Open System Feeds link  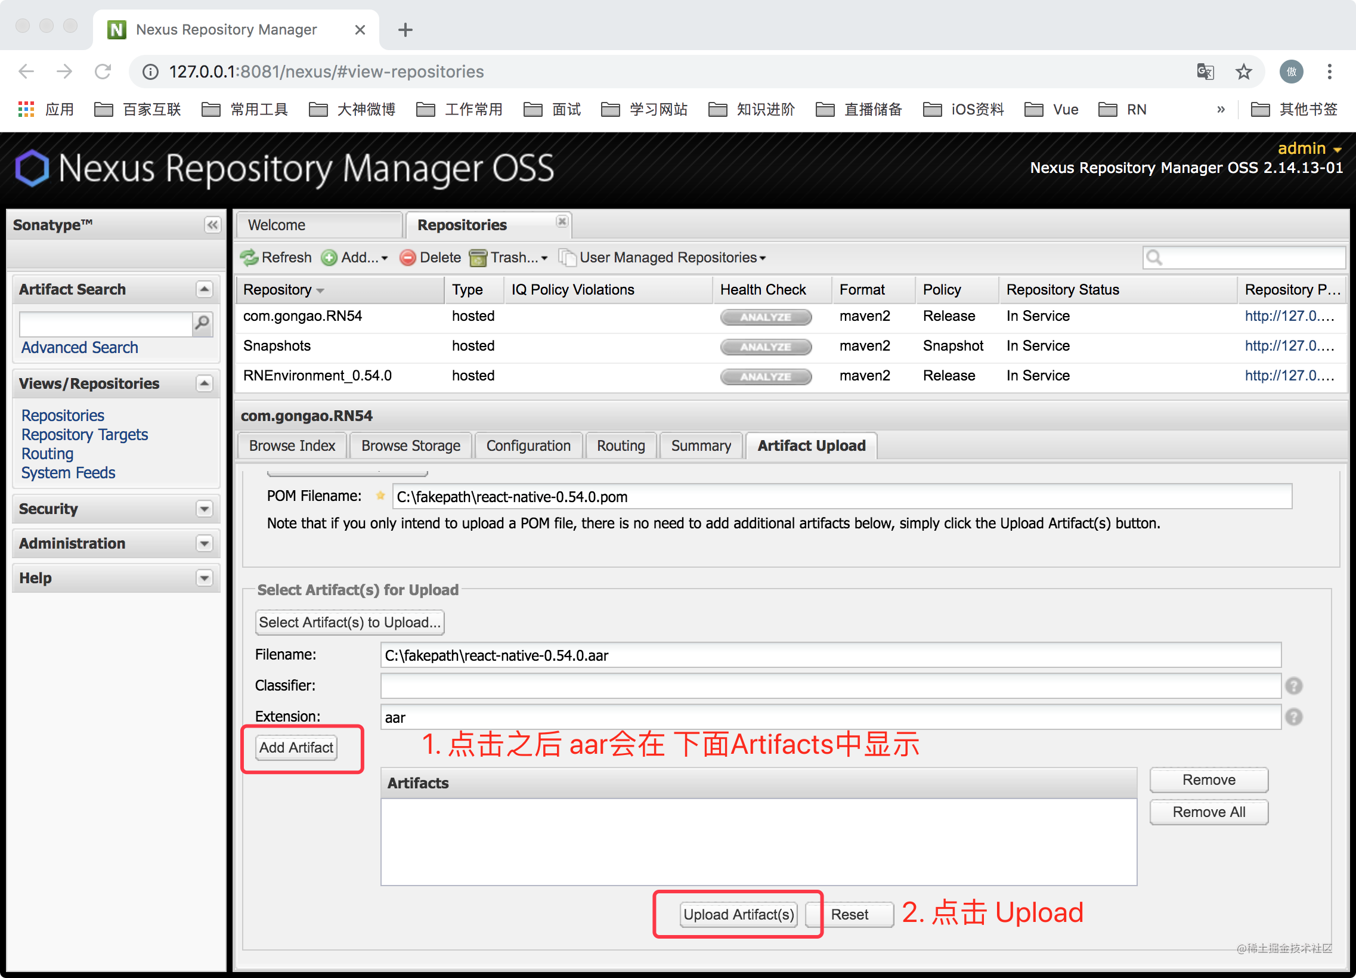coord(68,473)
